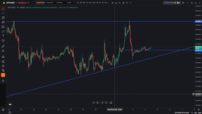
Task: Select the 30s timeframe
Action: click(x=84, y=3)
